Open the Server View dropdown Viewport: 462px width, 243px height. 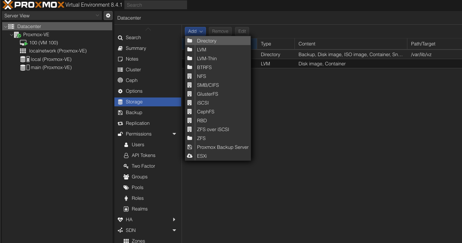pos(51,16)
